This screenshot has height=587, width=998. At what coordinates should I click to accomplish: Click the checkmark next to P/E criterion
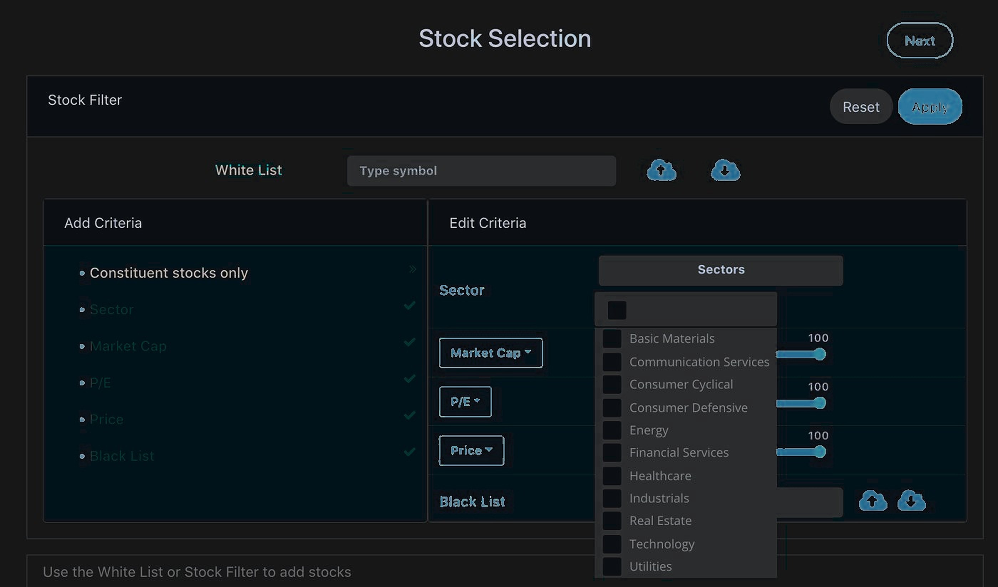410,379
